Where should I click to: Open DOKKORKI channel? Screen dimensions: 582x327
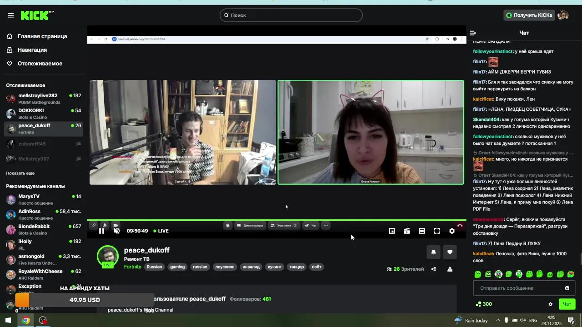pos(44,114)
